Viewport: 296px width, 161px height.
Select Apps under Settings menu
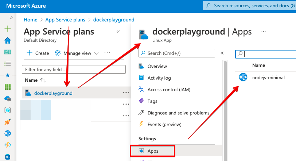click(153, 151)
